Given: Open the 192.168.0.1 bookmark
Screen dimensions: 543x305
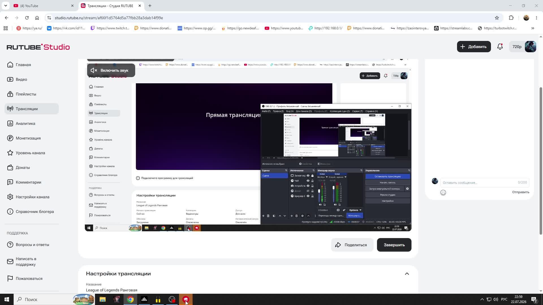Looking at the screenshot, I should click(325, 28).
